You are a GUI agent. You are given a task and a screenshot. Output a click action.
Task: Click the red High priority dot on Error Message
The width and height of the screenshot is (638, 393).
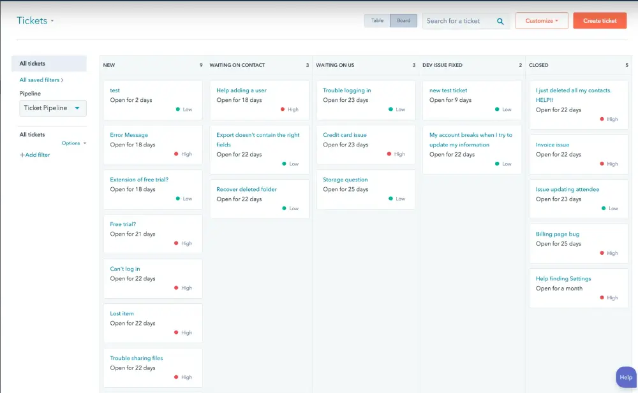(176, 154)
